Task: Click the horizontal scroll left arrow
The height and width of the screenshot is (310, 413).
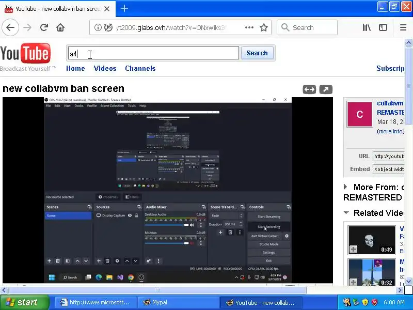Action: [x=4, y=290]
